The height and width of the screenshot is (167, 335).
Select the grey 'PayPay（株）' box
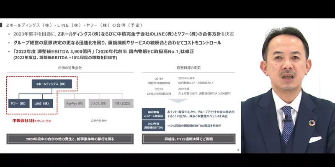tap(75, 104)
